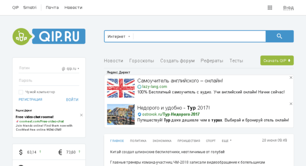Open the Создать форум link
This screenshot has height=166, width=306.
point(177,61)
